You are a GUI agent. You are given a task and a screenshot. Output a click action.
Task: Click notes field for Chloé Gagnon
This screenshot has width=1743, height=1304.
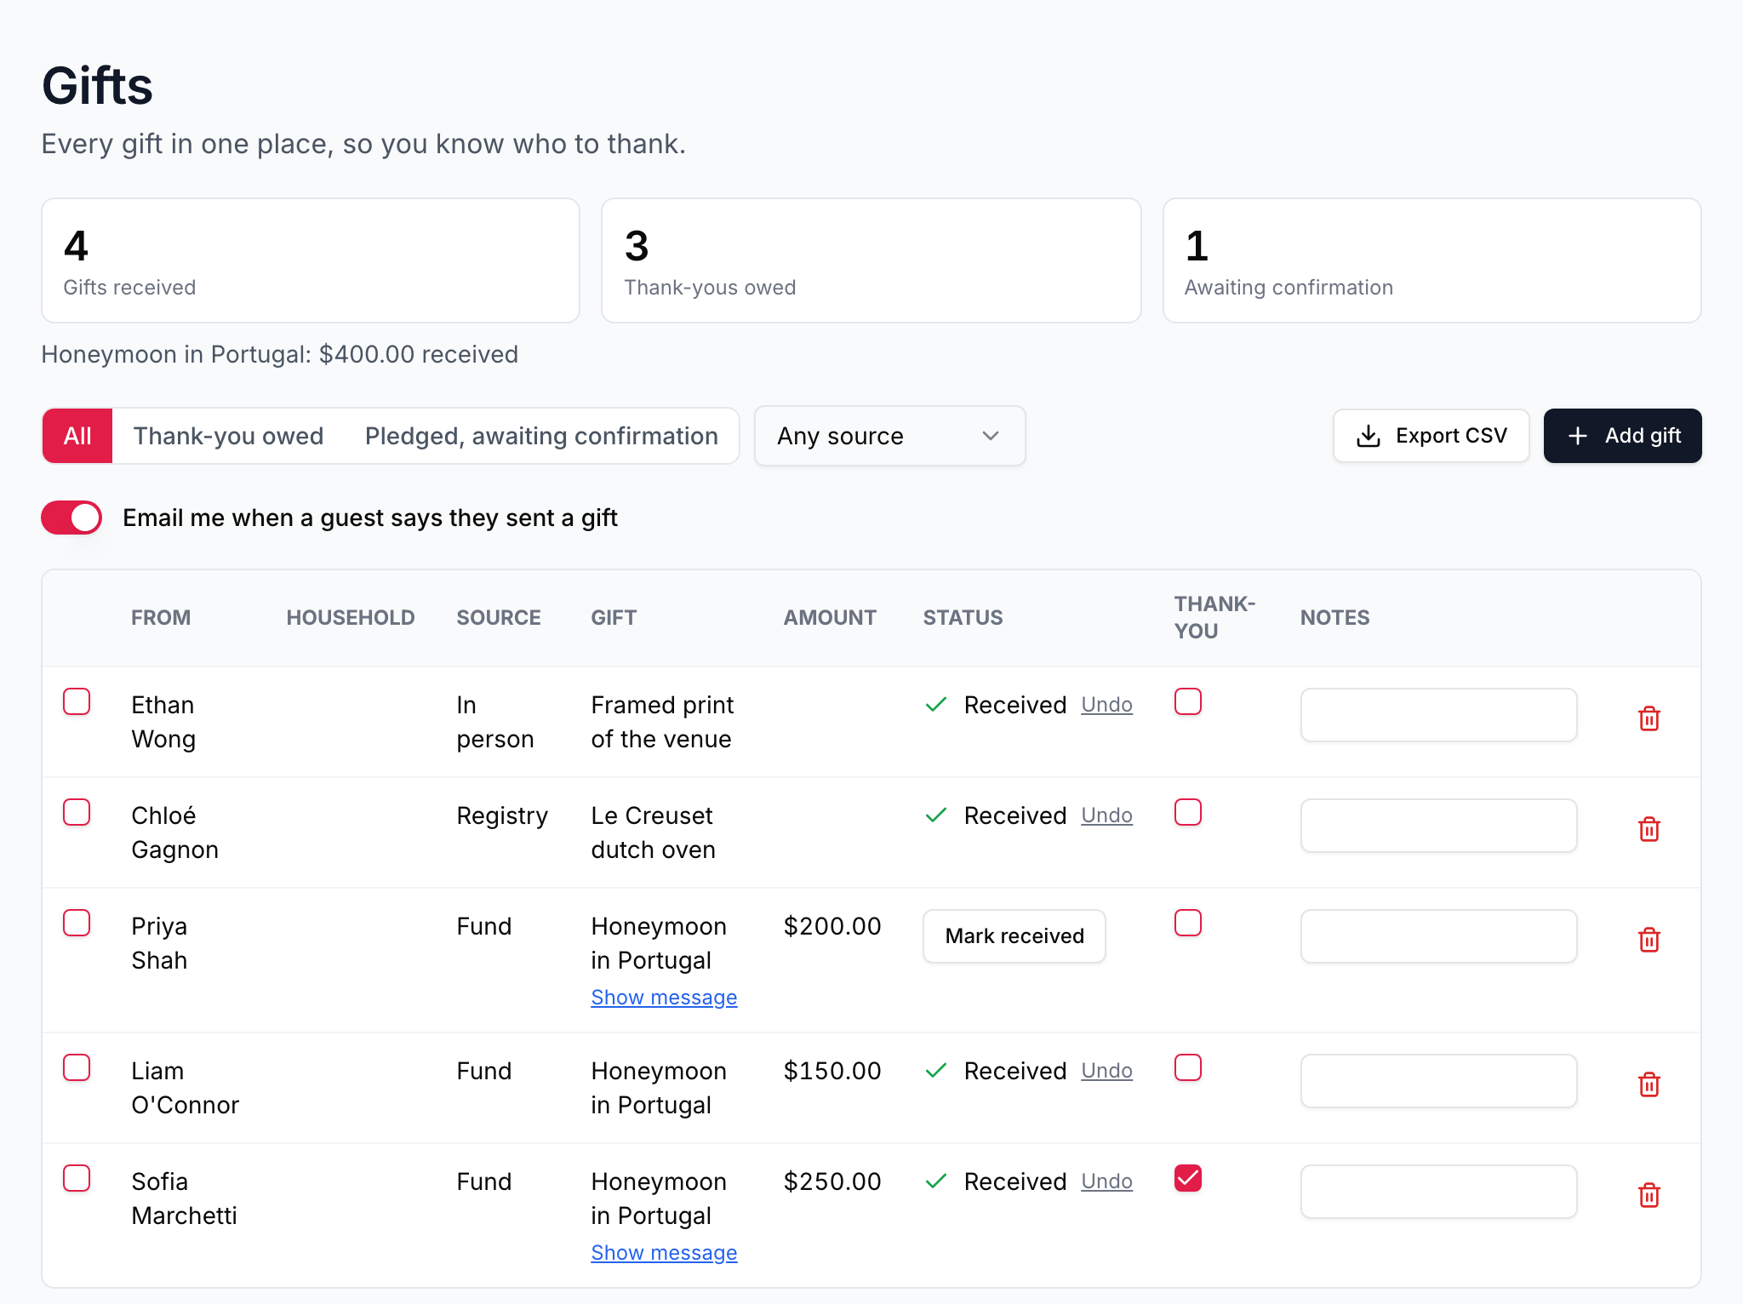(1438, 826)
